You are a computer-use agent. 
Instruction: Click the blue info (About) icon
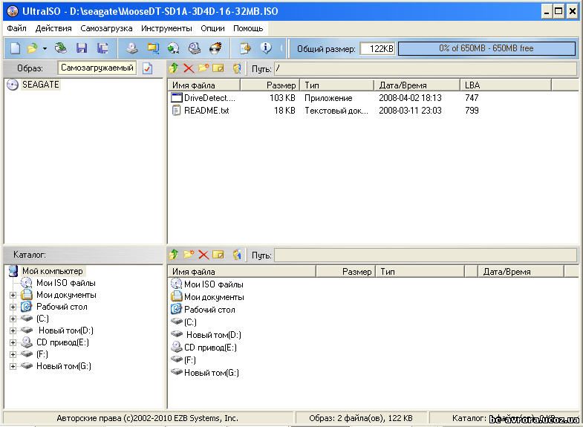(265, 48)
